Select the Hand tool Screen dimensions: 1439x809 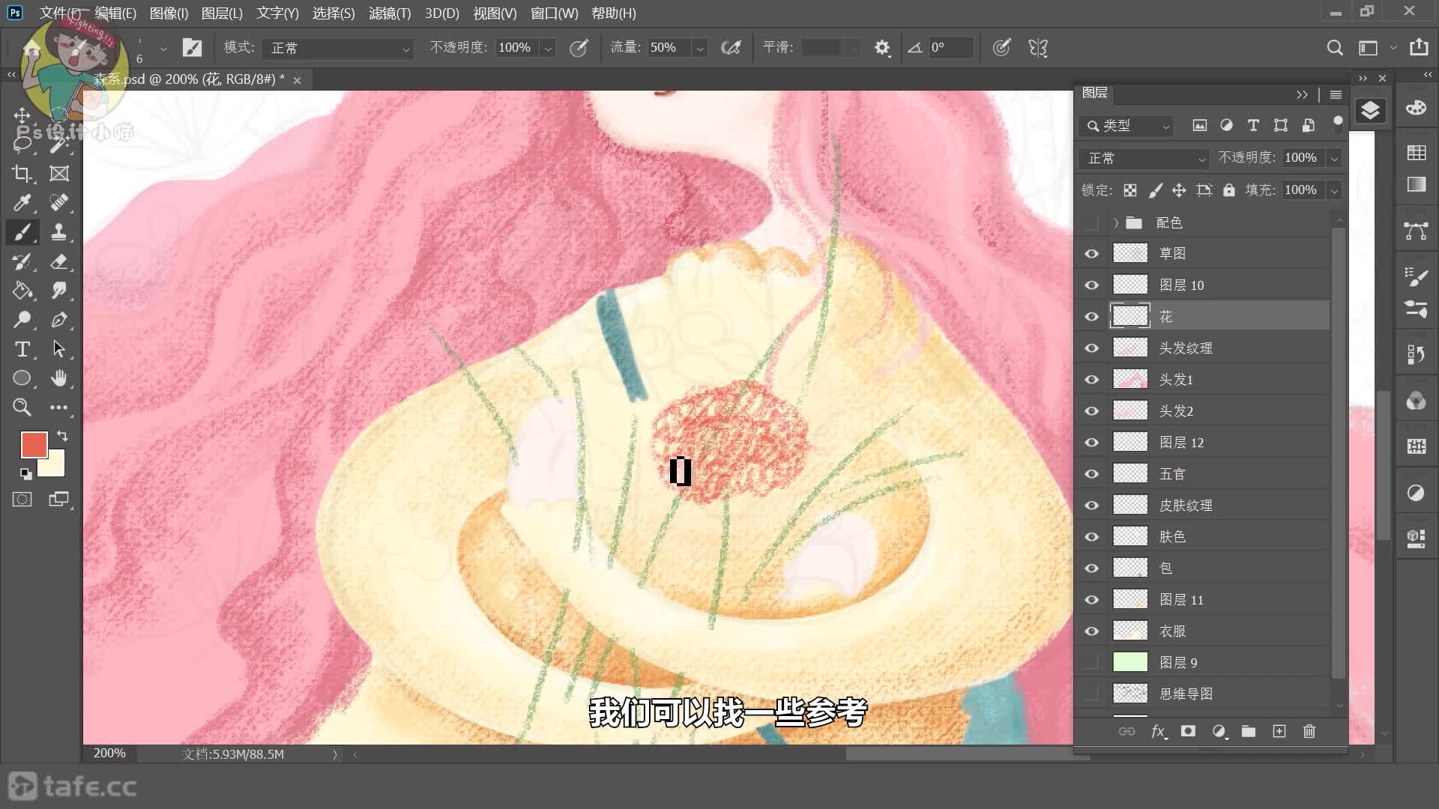(58, 378)
